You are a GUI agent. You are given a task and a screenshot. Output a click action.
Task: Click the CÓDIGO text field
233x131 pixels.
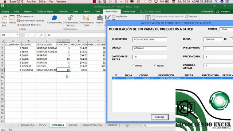click(150, 48)
